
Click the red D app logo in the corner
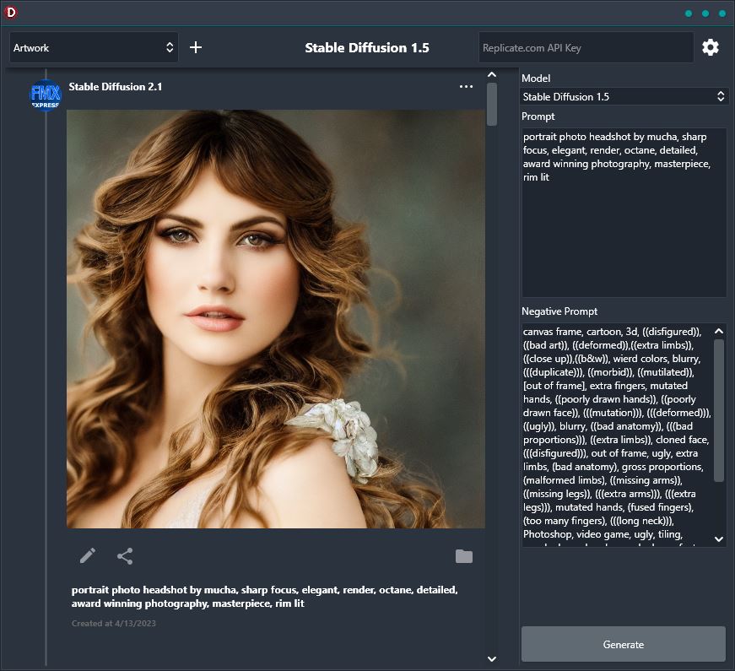(11, 13)
